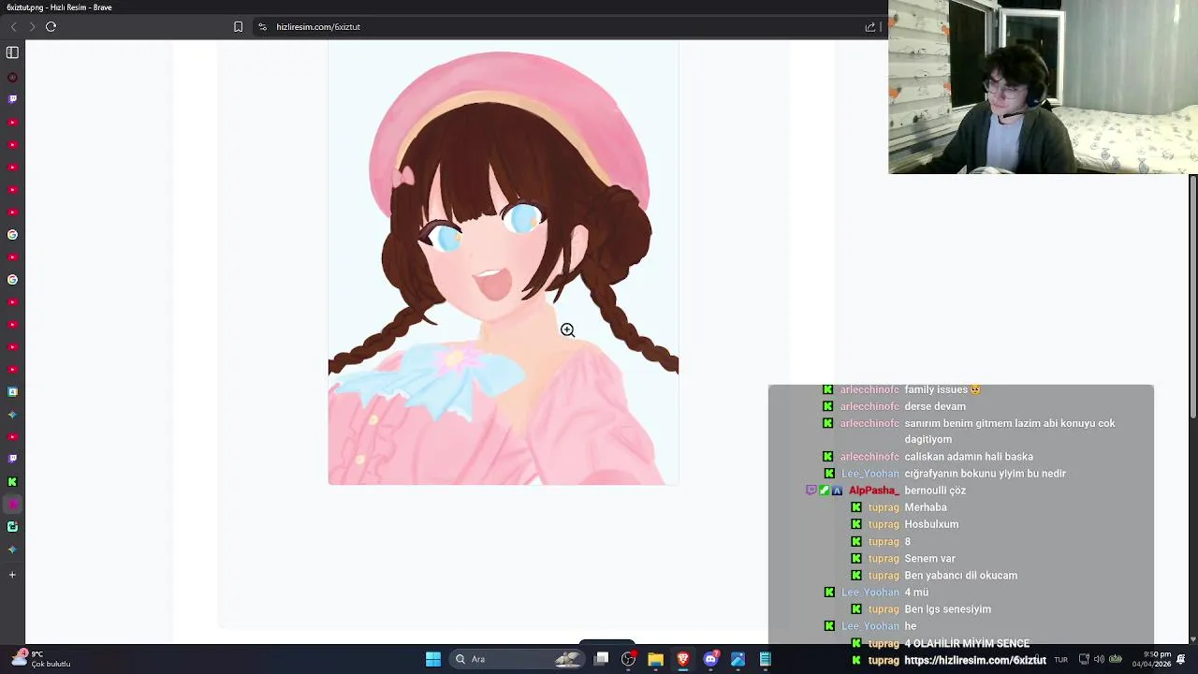
Task: Click the taskbar search box 'Ara'
Action: (x=518, y=659)
